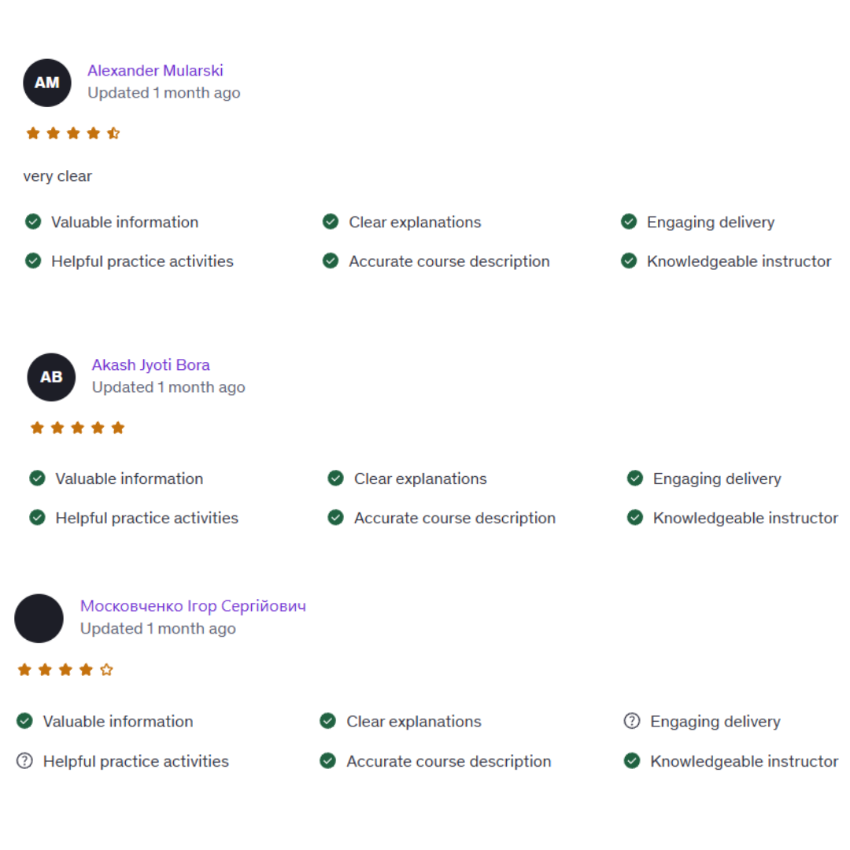Click the blank avatar of Московченко

[39, 619]
